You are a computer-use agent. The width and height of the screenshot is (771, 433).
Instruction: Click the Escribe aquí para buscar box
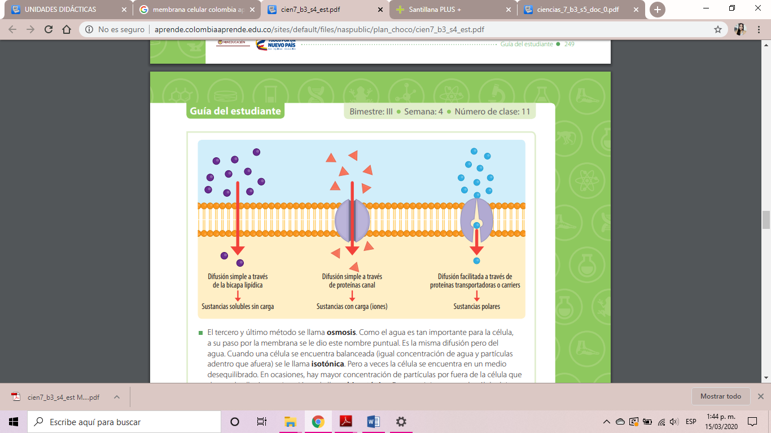[124, 422]
